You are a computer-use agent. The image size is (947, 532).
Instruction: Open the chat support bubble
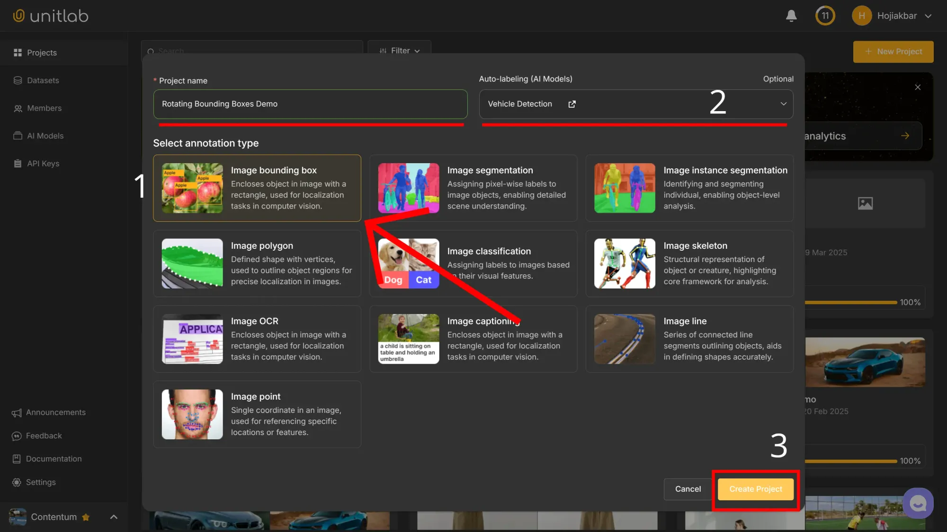pos(918,503)
